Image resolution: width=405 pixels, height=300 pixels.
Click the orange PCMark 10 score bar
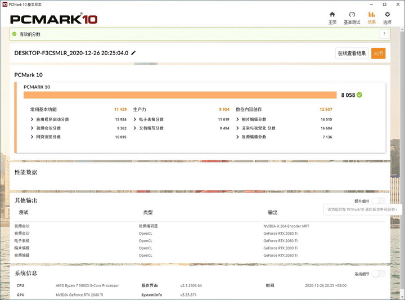tap(180, 95)
